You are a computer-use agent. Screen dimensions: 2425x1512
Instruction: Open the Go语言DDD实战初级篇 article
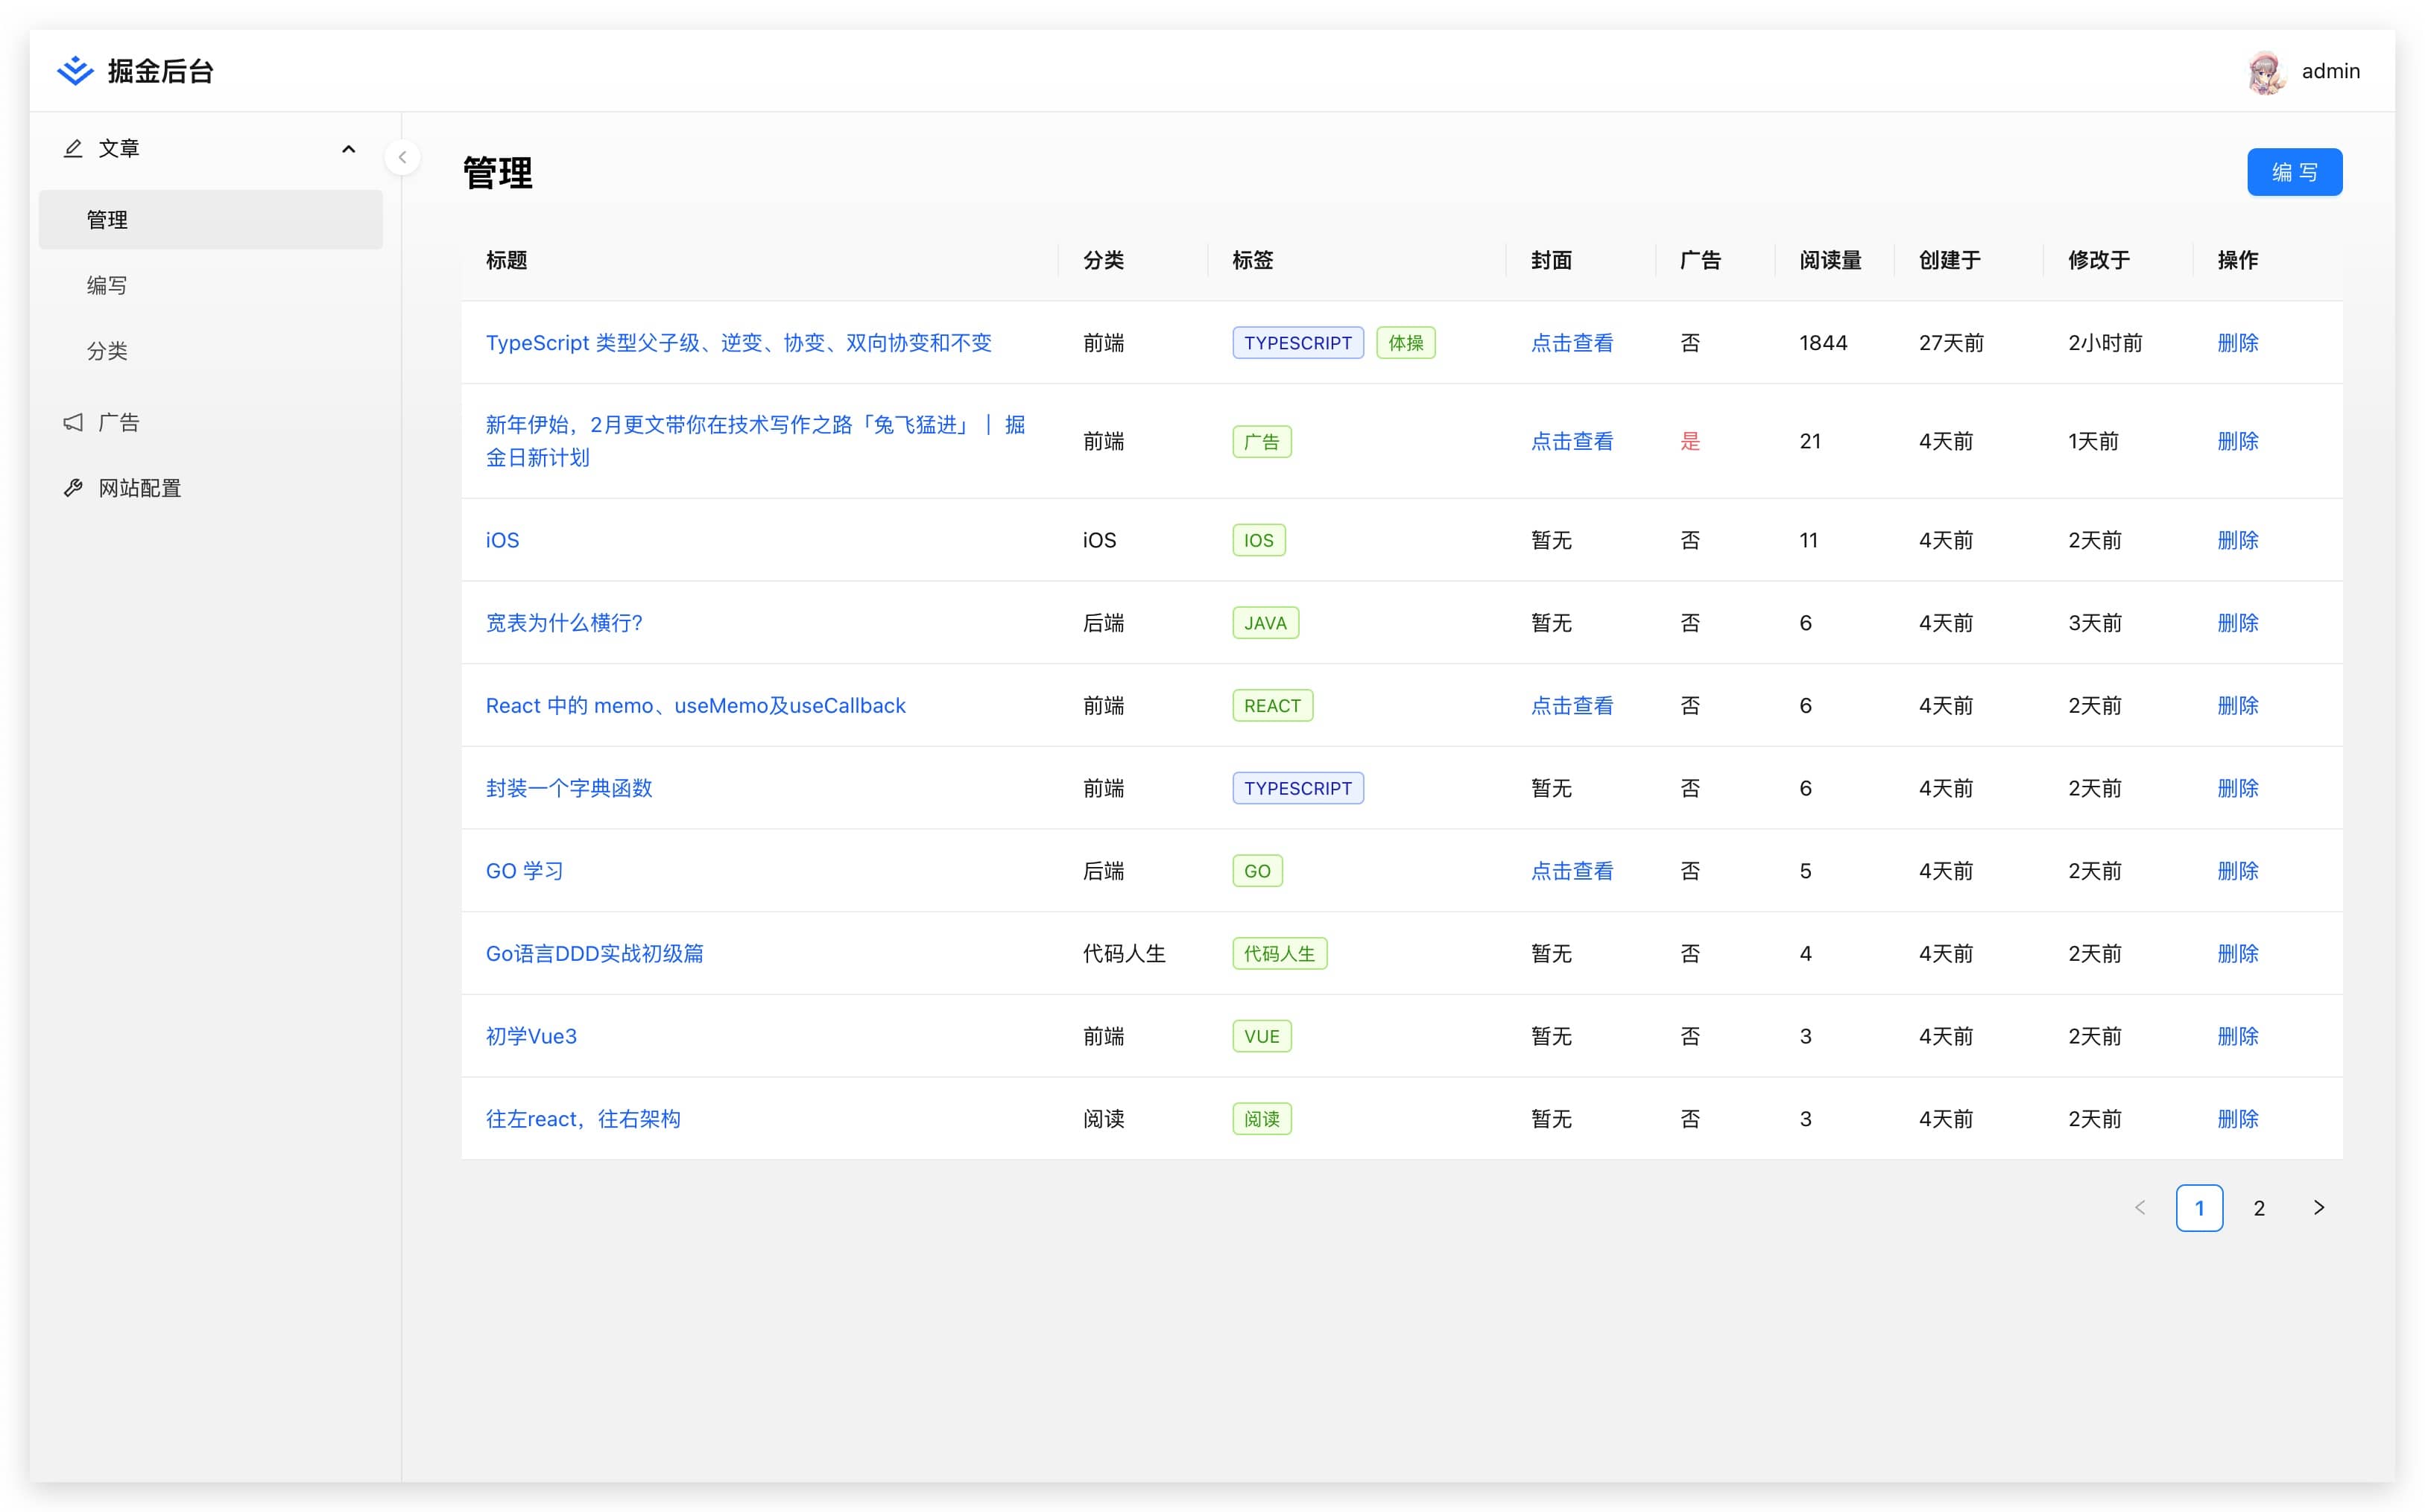[x=594, y=954]
